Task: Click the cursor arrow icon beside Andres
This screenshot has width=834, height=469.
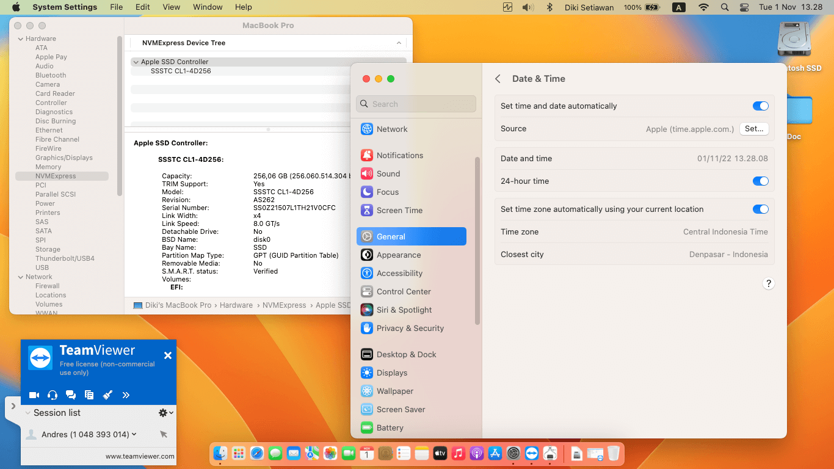Action: (x=164, y=434)
